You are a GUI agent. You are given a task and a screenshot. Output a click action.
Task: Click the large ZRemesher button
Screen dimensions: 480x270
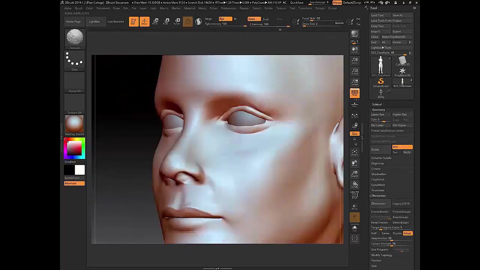pos(380,204)
